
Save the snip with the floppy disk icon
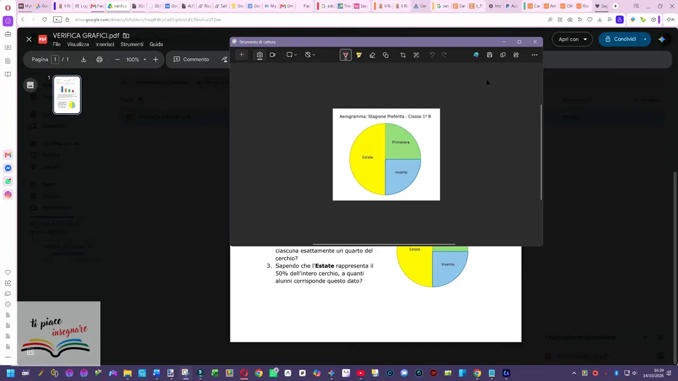pyautogui.click(x=489, y=55)
